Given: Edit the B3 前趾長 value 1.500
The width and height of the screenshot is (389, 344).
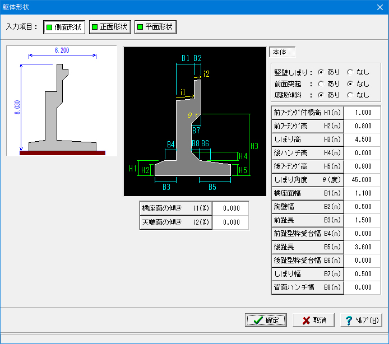Looking at the screenshot, I should (x=362, y=220).
